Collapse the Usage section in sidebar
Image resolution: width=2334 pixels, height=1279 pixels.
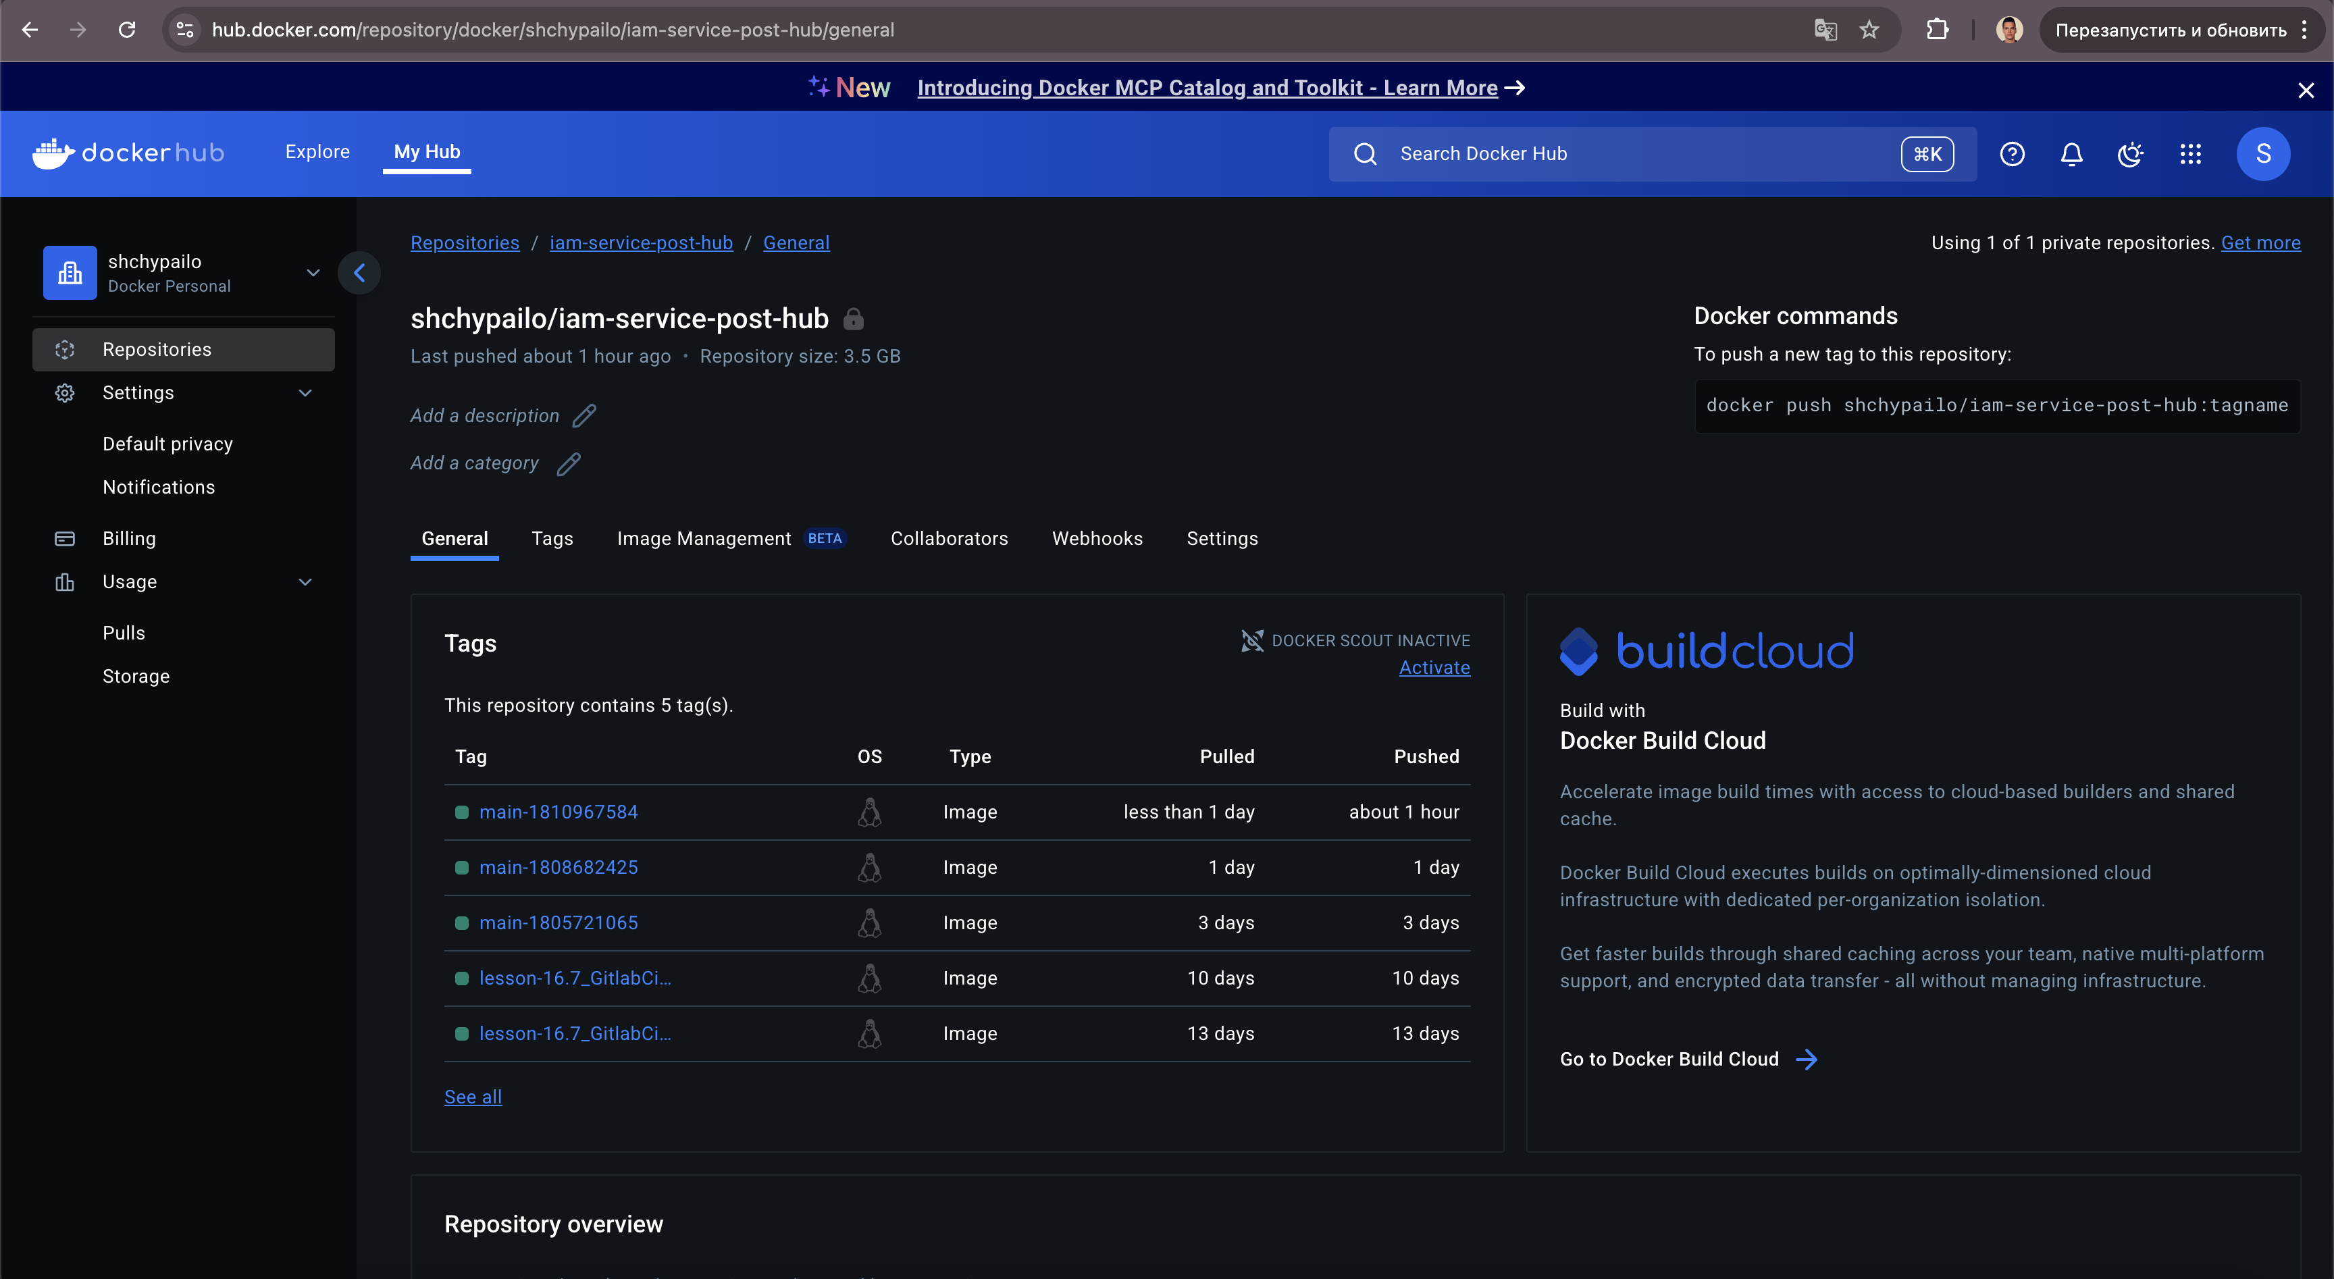pos(305,582)
